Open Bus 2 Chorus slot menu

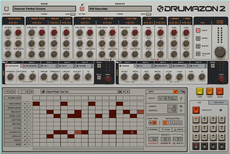pyautogui.click(x=135, y=66)
